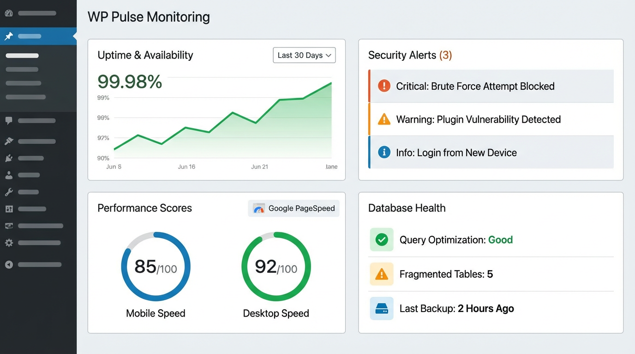Open the Last 30 Days dropdown
The height and width of the screenshot is (354, 635).
pos(304,55)
